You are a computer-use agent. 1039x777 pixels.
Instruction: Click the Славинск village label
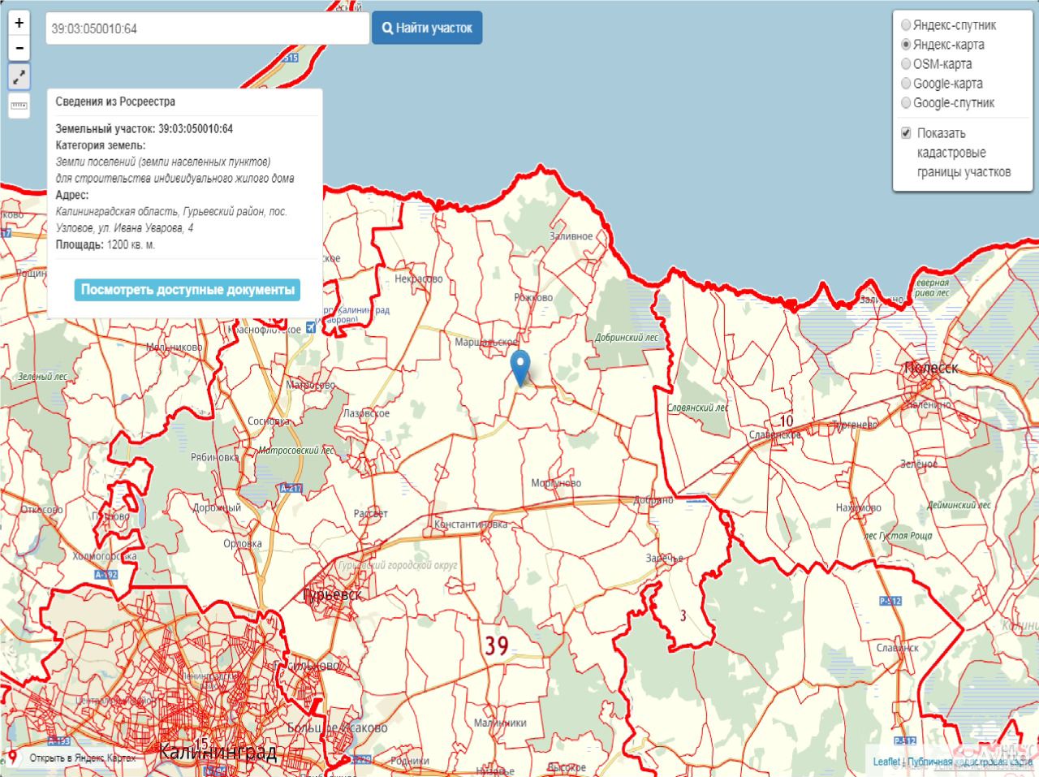(x=898, y=648)
